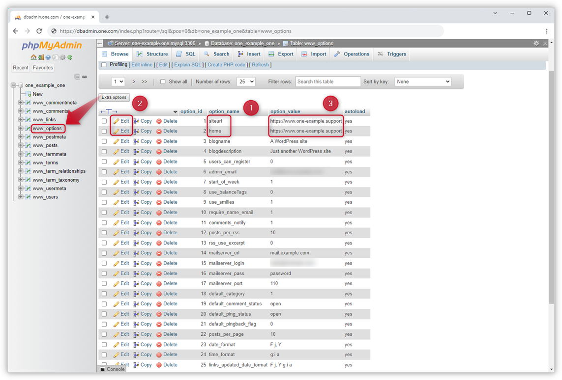562x380 pixels.
Task: Click the collapse all tree icon
Action: (77, 77)
